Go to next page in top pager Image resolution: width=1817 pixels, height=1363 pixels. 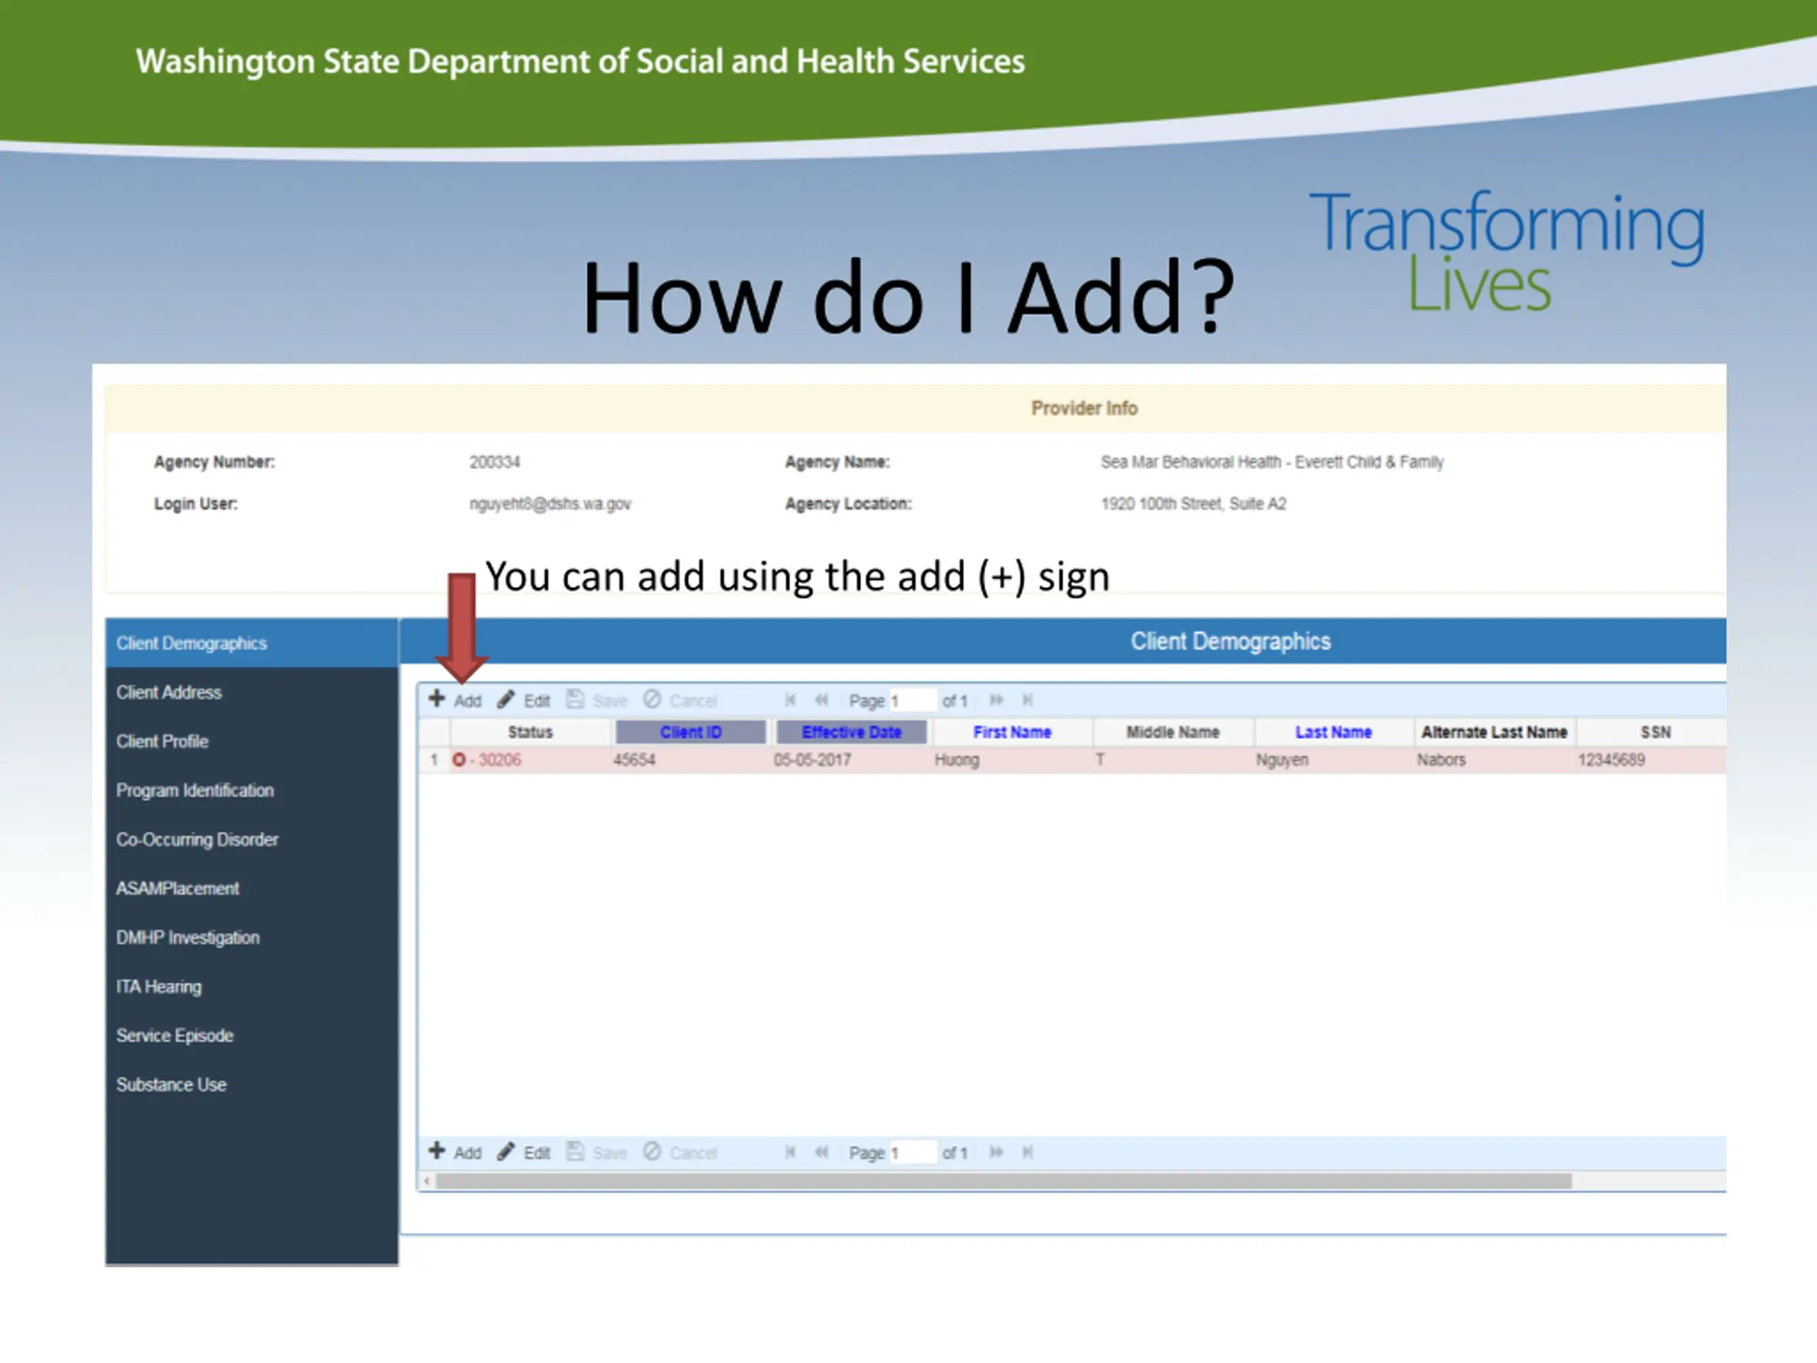click(x=997, y=700)
